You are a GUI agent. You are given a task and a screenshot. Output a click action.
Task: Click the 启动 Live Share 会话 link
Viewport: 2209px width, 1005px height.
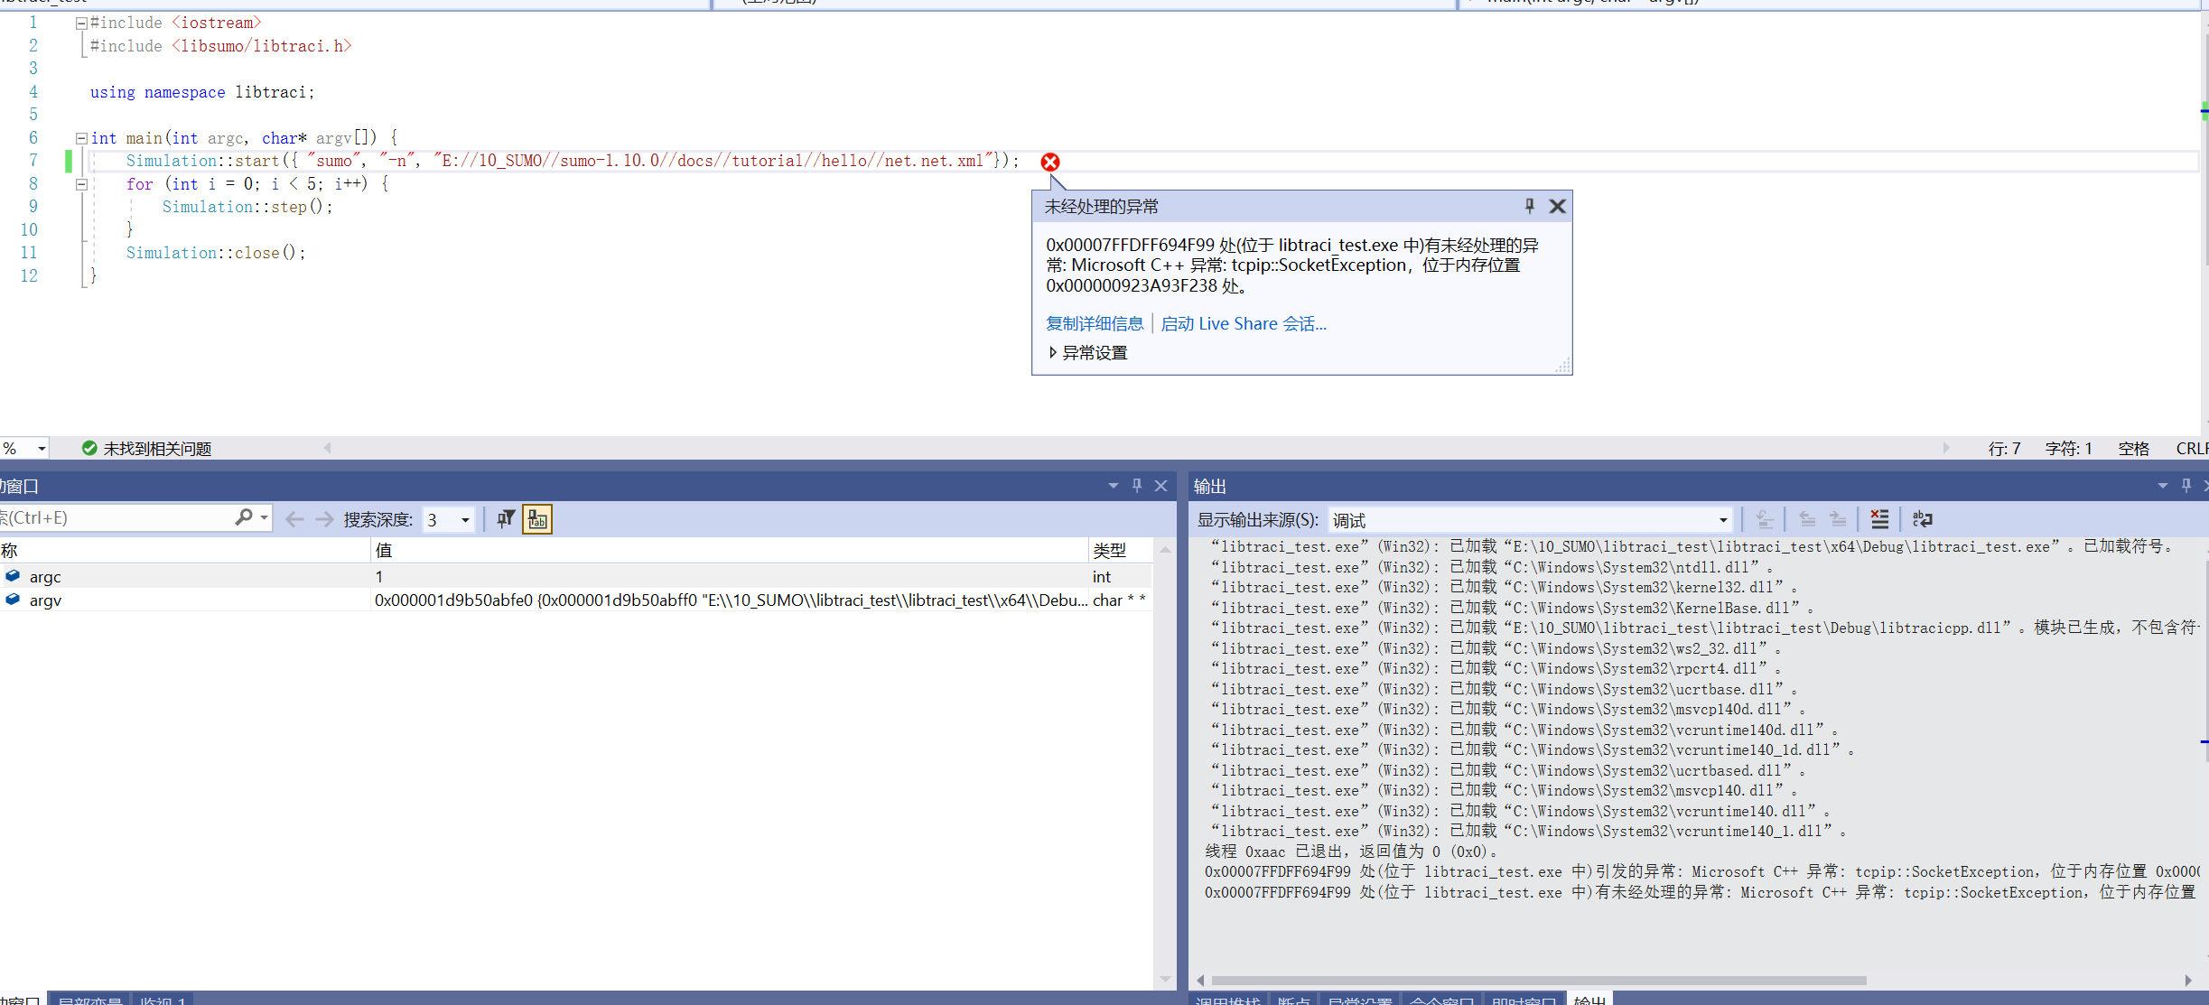tap(1244, 323)
